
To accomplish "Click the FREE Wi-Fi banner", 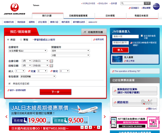I will (135, 122).
